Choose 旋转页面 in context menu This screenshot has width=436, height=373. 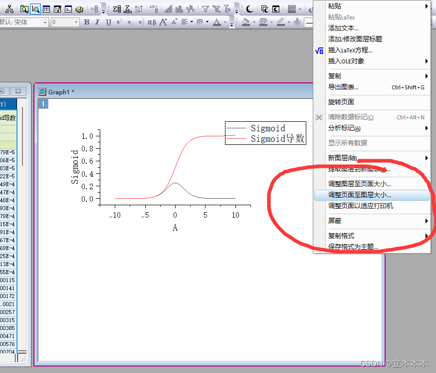(372, 102)
